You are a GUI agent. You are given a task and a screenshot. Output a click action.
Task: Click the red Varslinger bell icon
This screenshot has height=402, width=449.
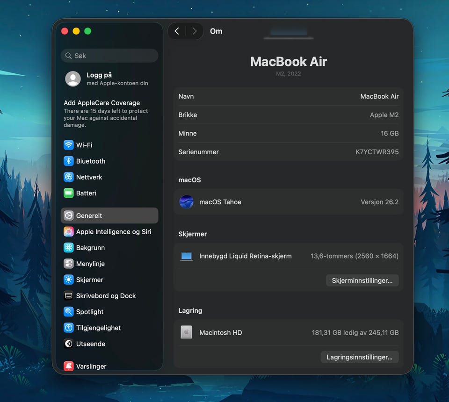pyautogui.click(x=68, y=366)
